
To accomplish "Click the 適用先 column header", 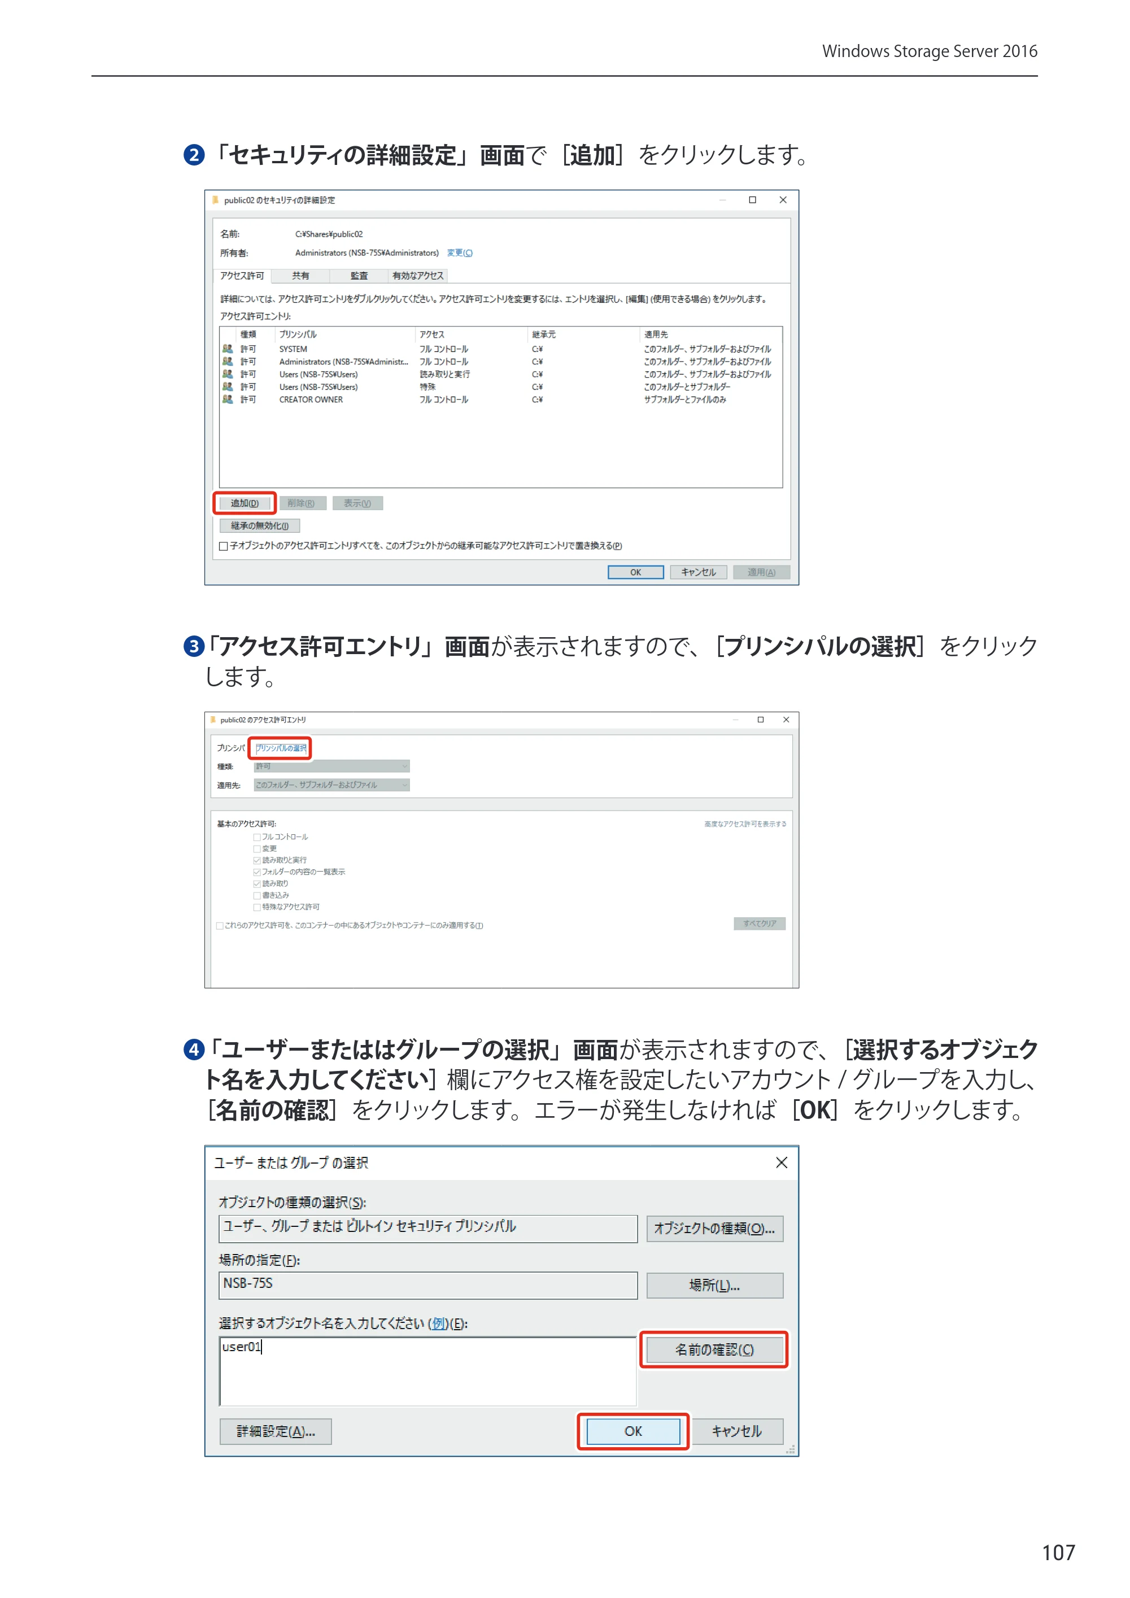I will pos(656,334).
